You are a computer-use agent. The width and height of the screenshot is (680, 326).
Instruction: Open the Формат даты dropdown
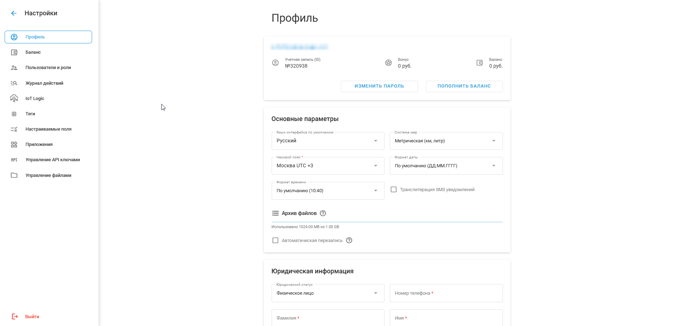coord(446,166)
